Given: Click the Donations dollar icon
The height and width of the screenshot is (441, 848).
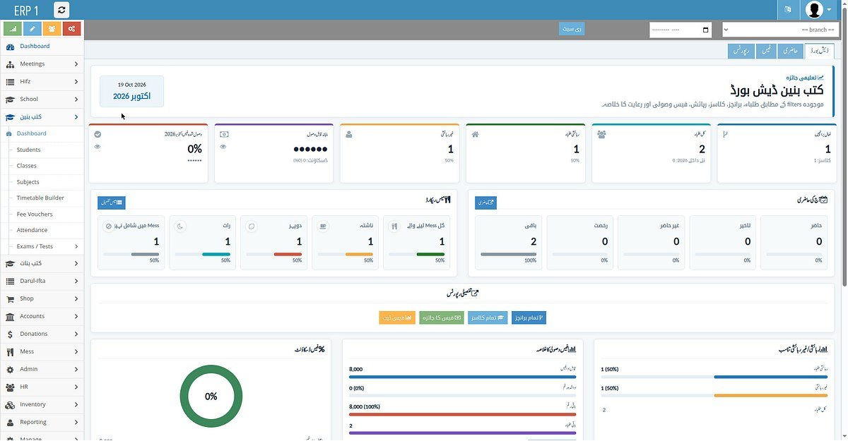Looking at the screenshot, I should [x=10, y=334].
